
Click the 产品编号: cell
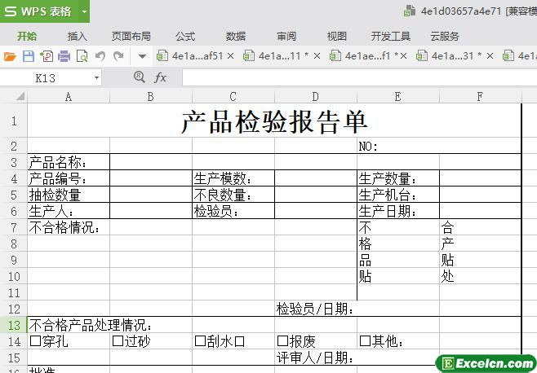click(69, 179)
